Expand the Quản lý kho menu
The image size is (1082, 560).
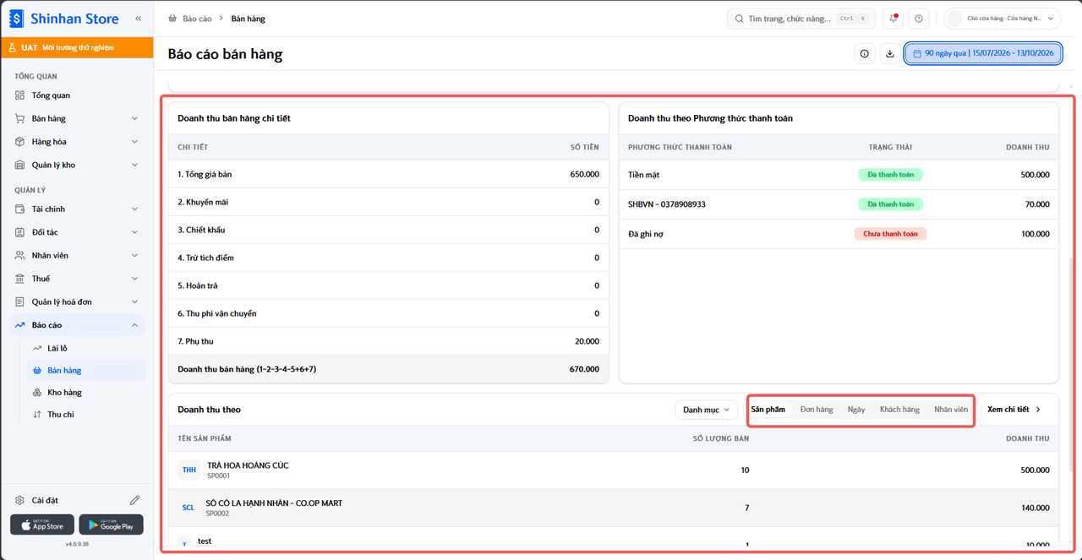(77, 165)
